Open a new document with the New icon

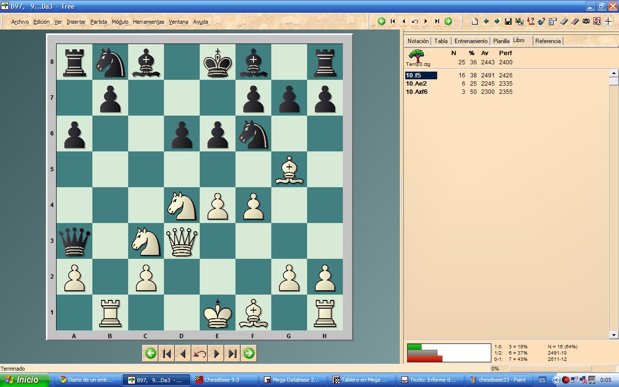[475, 21]
